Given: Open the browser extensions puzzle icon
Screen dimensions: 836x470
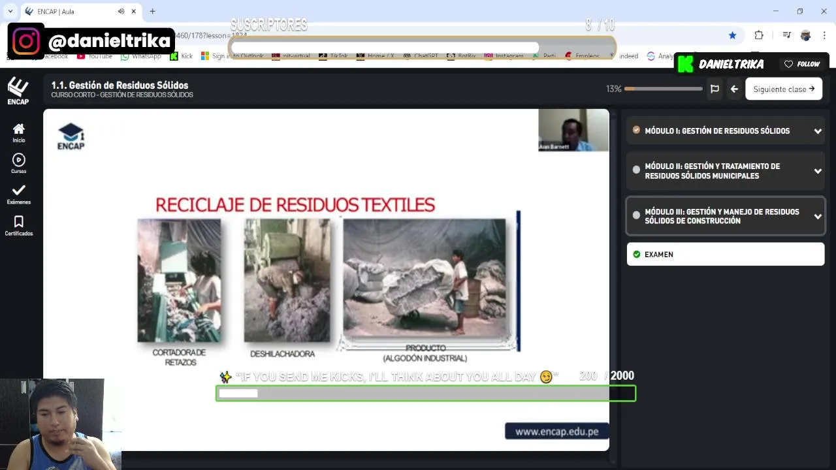Looking at the screenshot, I should click(759, 35).
